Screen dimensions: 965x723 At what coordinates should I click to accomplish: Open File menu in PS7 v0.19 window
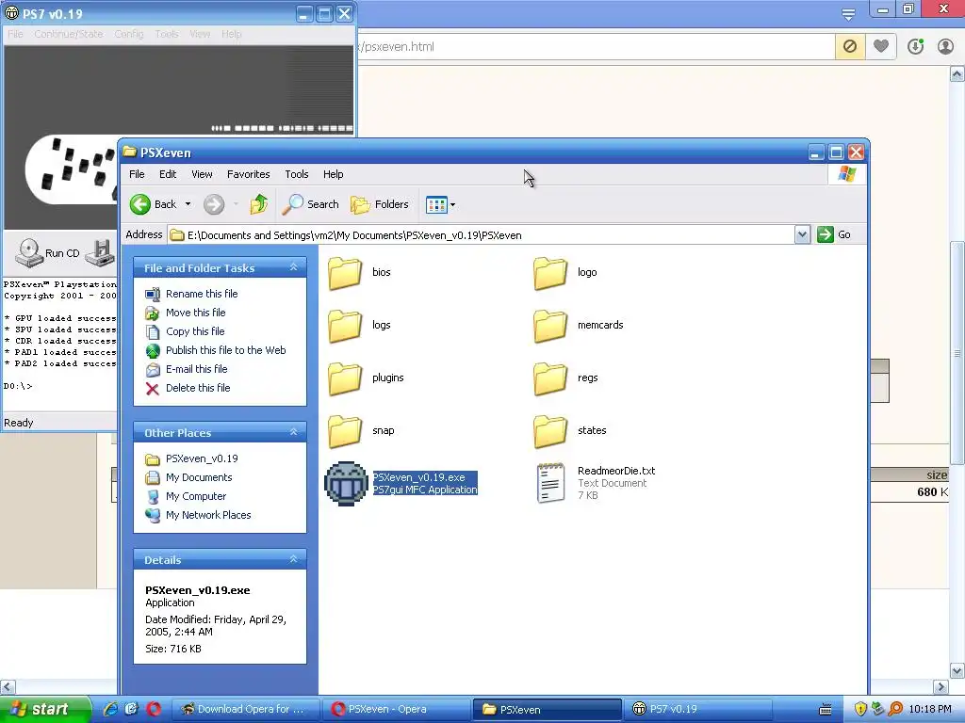tap(15, 35)
